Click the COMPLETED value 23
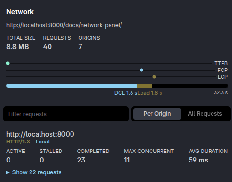Screen dimensions: 232x182 (x=81, y=160)
